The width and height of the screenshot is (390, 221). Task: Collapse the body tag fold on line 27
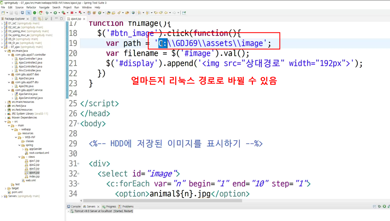coord(78,124)
